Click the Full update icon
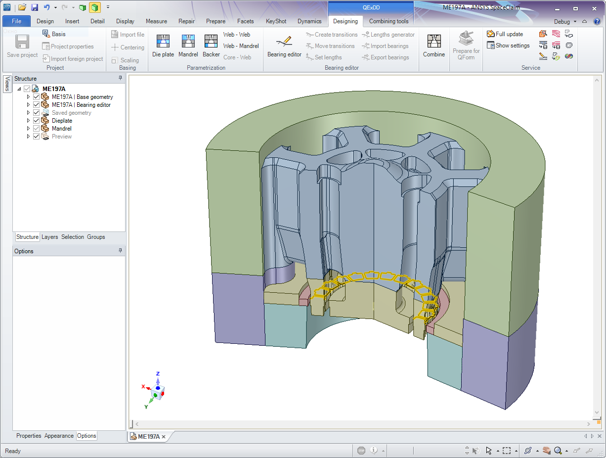Screen dimensions: 606x458 [x=491, y=34]
